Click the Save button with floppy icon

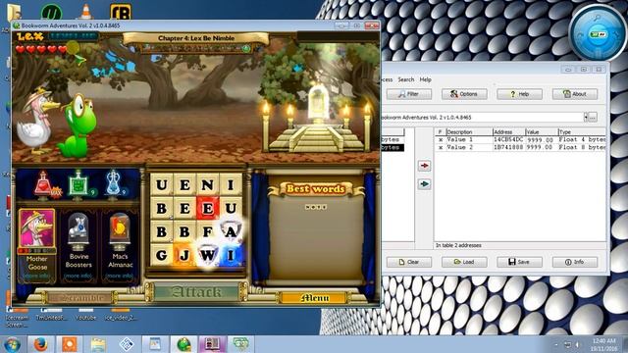click(519, 262)
